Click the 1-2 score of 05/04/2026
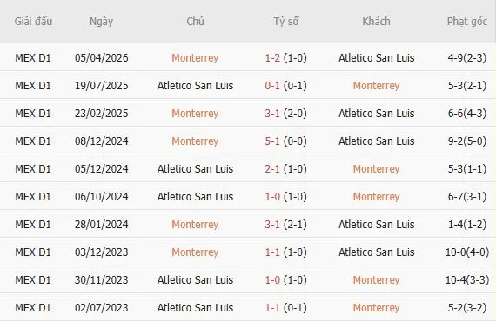 (272, 58)
